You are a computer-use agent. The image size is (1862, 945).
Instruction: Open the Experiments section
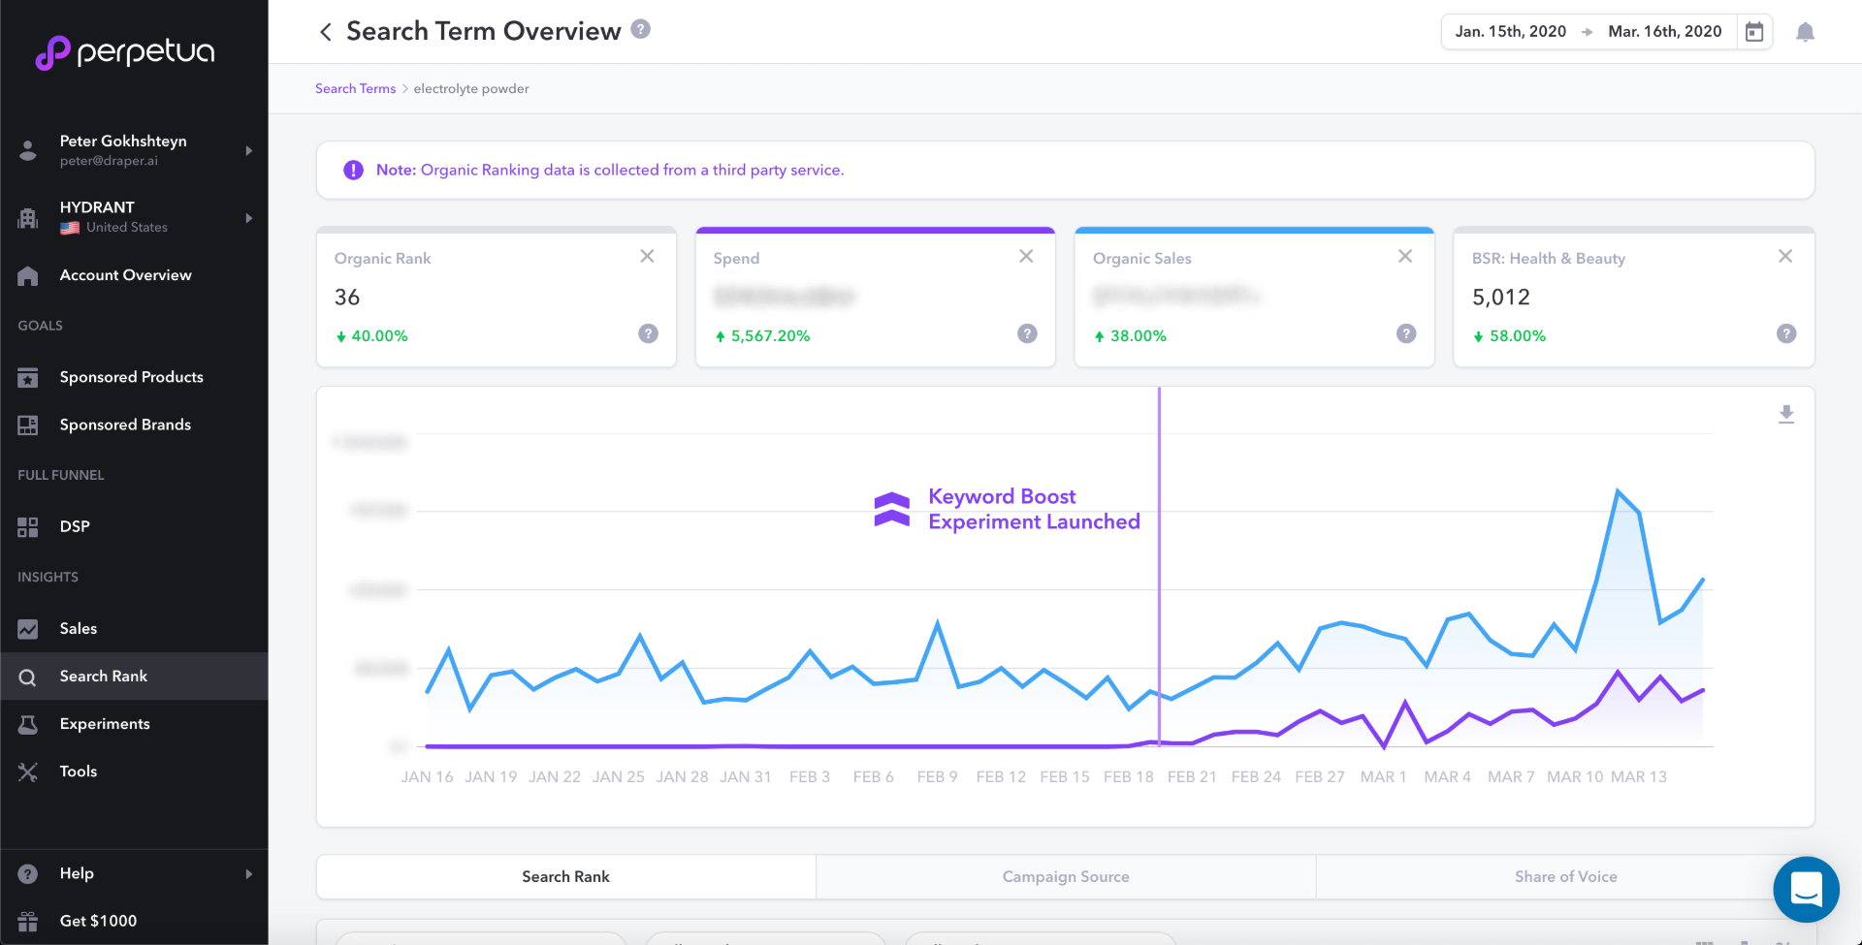tap(104, 723)
